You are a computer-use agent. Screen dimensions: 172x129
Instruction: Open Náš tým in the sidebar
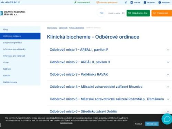tap(20, 69)
